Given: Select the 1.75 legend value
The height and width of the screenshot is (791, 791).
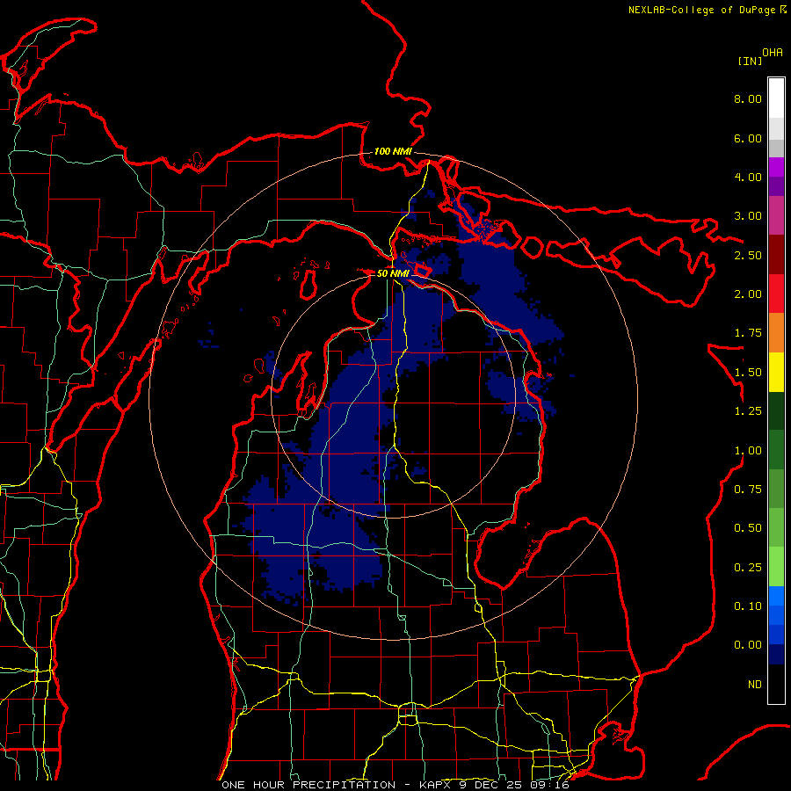Looking at the screenshot, I should [x=748, y=333].
